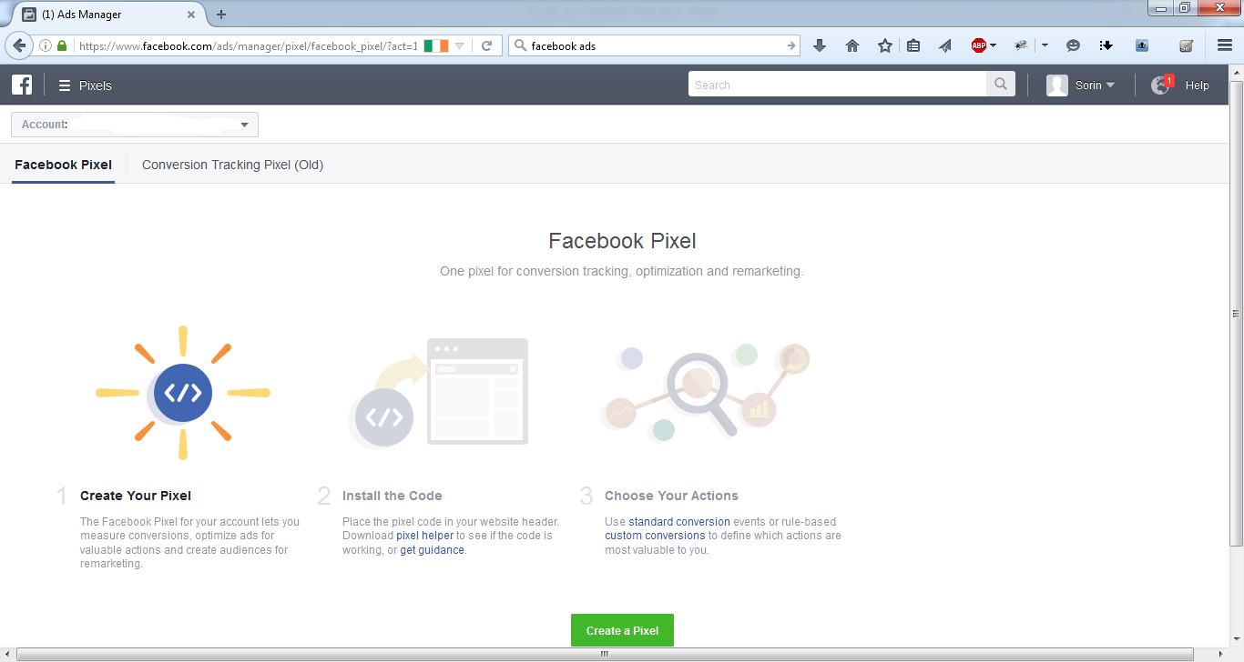Viewport: 1244px width, 662px height.
Task: Click the paper plane toolbar icon
Action: point(944,45)
